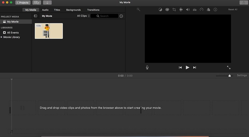The width and height of the screenshot is (249, 137).
Task: Open timeline Settings
Action: coord(242,75)
